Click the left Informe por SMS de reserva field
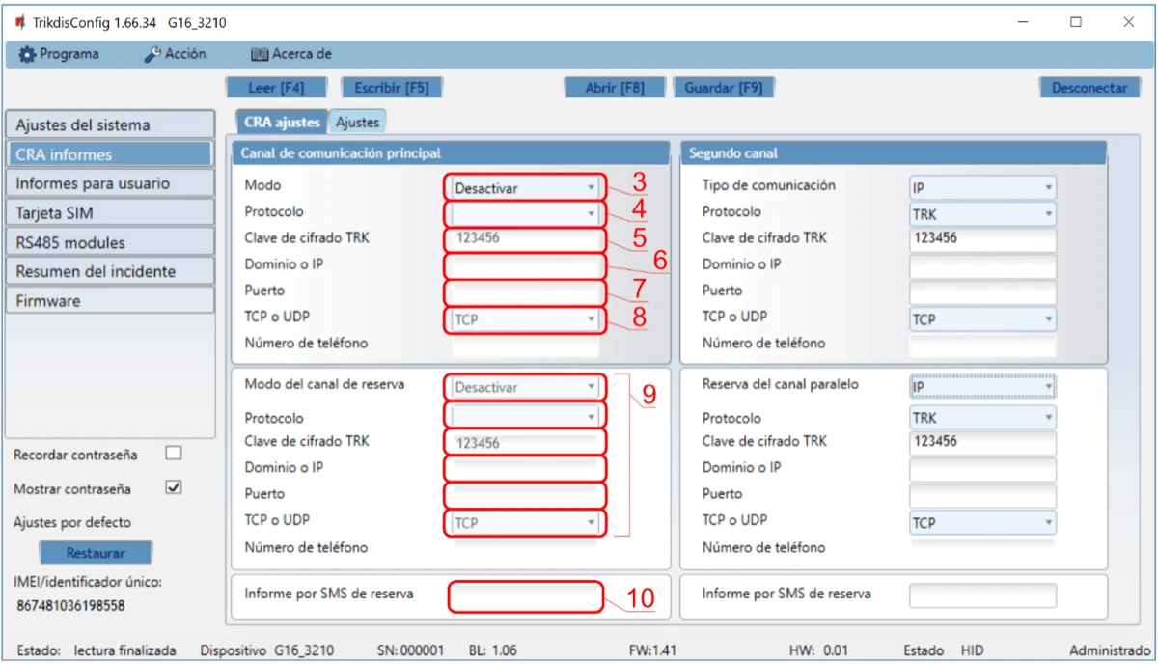The height and width of the screenshot is (664, 1158). [526, 596]
